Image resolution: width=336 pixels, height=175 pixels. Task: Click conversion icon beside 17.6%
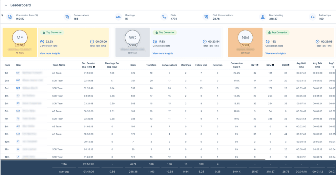point(155,42)
